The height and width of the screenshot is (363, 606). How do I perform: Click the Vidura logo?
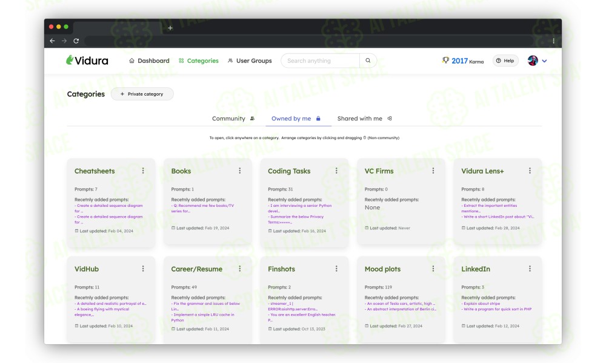87,60
